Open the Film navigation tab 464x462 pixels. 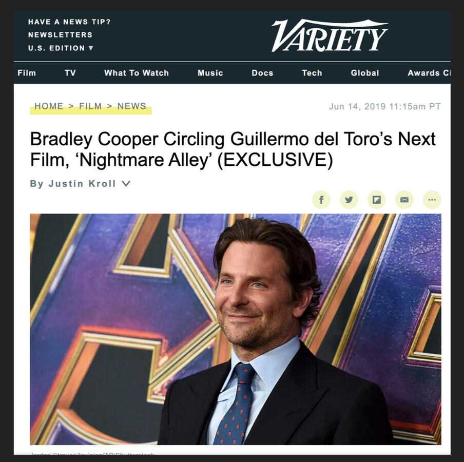27,73
